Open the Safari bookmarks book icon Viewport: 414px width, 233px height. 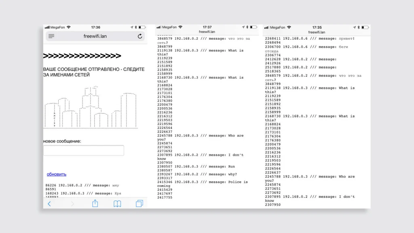pyautogui.click(x=117, y=203)
